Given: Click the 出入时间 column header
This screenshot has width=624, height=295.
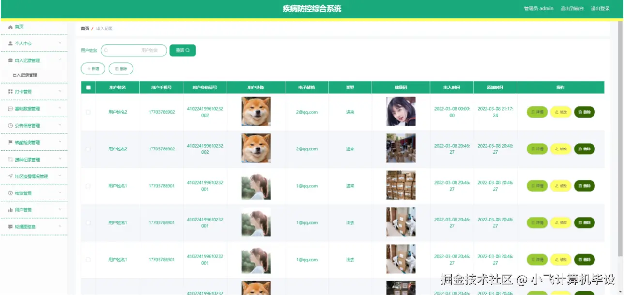Looking at the screenshot, I should [452, 88].
